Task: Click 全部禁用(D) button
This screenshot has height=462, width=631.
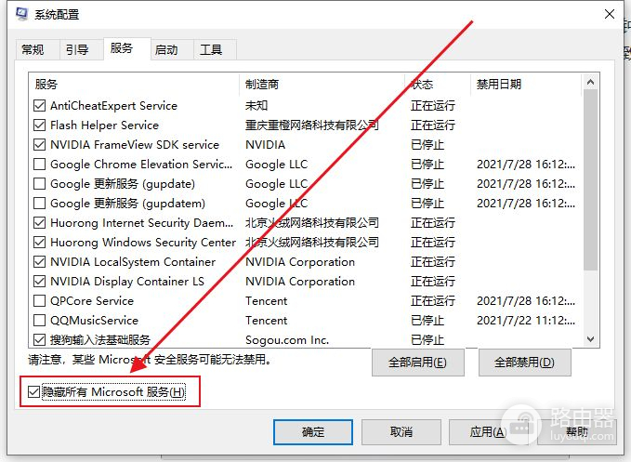Action: tap(524, 363)
